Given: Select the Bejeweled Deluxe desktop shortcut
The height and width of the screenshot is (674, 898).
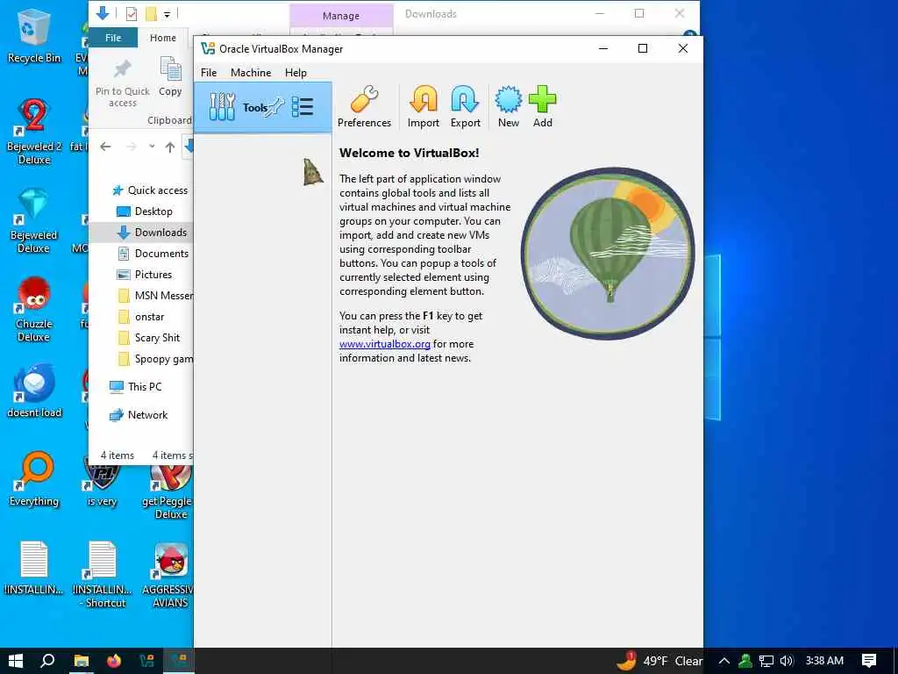Looking at the screenshot, I should 34,220.
